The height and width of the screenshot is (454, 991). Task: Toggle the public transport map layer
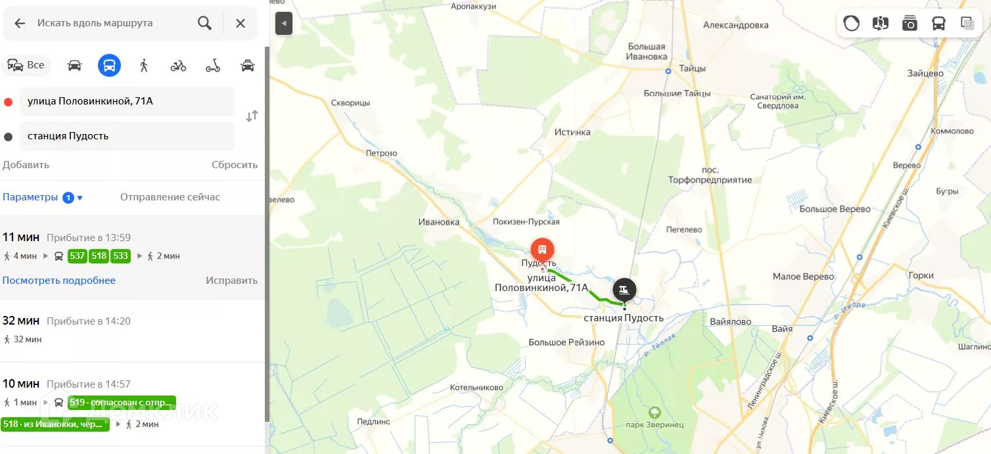[x=938, y=24]
